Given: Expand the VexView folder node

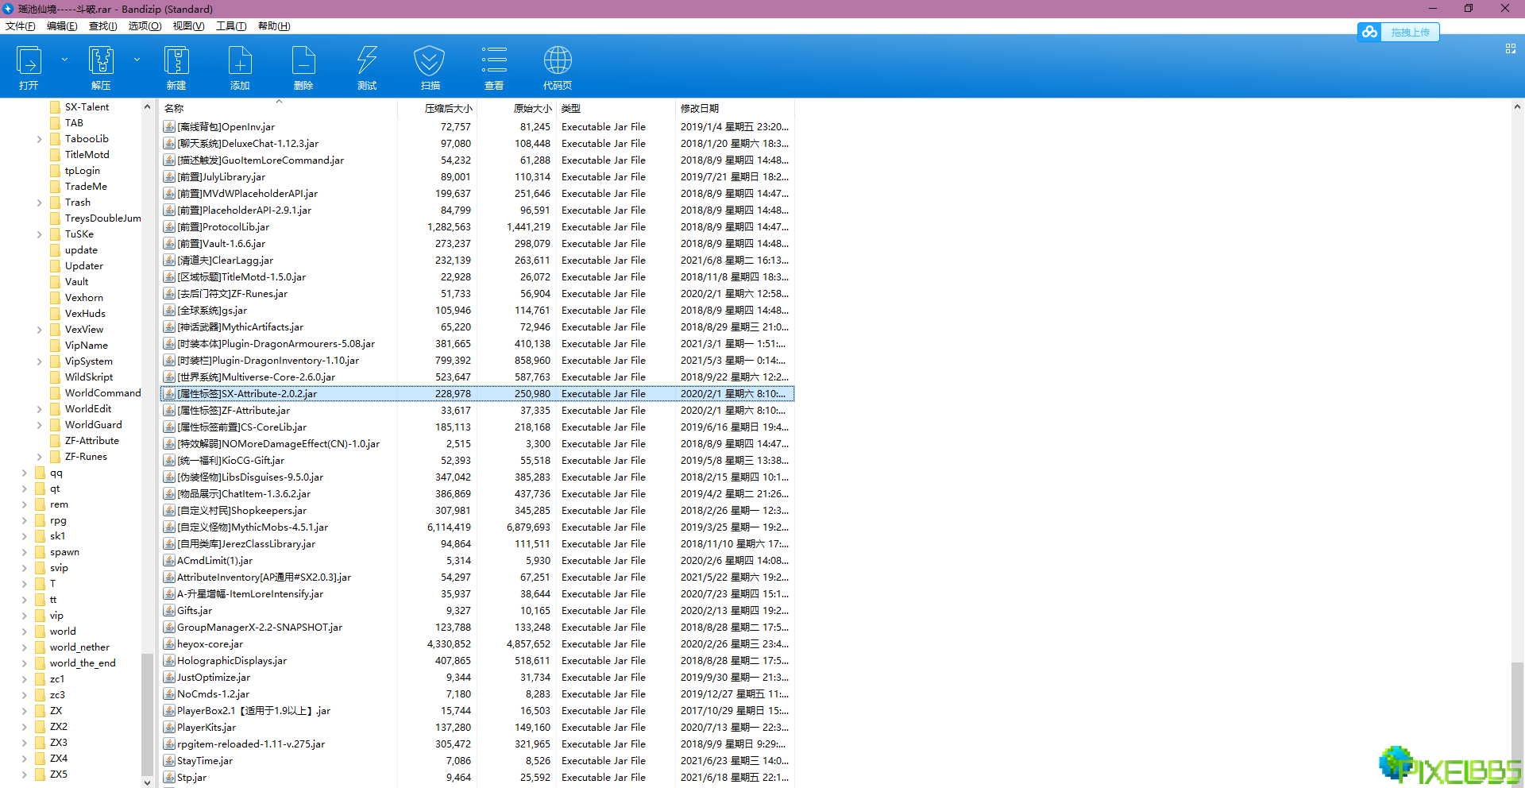Looking at the screenshot, I should [40, 330].
